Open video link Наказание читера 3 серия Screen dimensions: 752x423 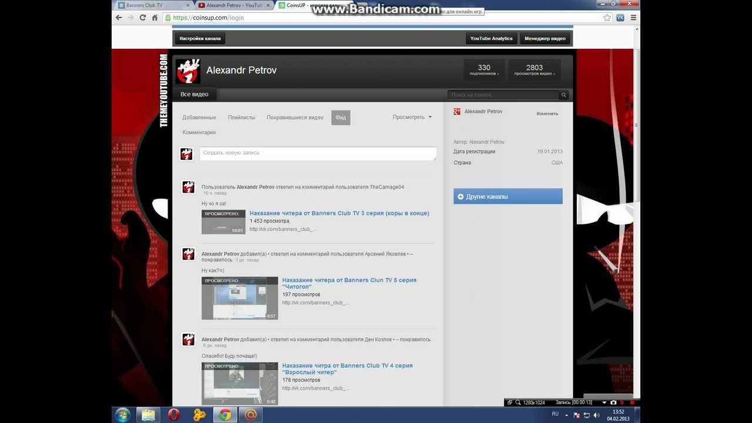pos(340,213)
